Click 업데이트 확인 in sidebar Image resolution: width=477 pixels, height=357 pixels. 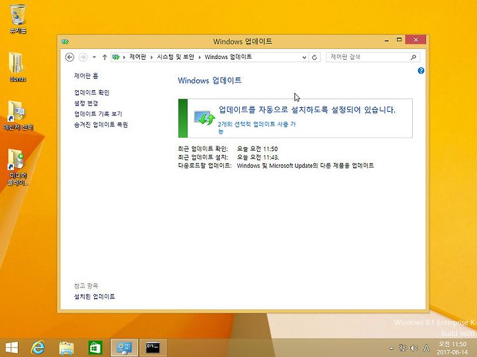point(91,93)
